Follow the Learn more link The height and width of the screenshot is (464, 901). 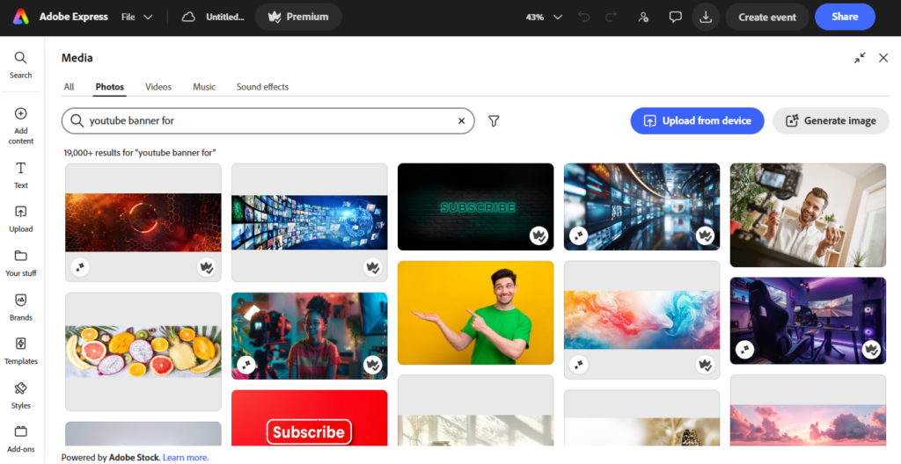pos(186,458)
